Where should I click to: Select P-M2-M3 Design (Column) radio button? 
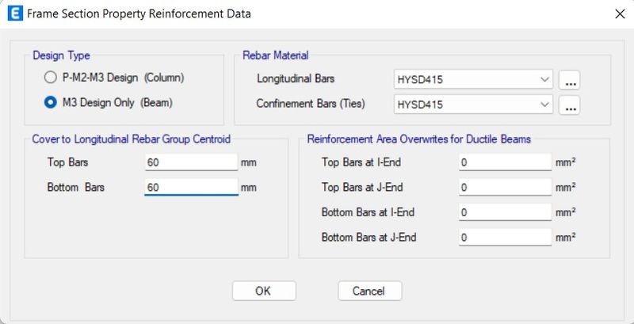(x=50, y=78)
